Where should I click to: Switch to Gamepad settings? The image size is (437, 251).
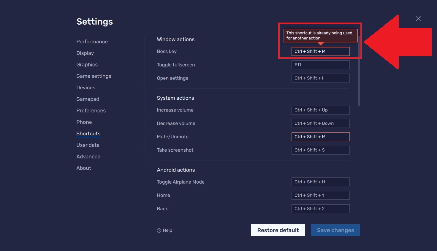[88, 99]
